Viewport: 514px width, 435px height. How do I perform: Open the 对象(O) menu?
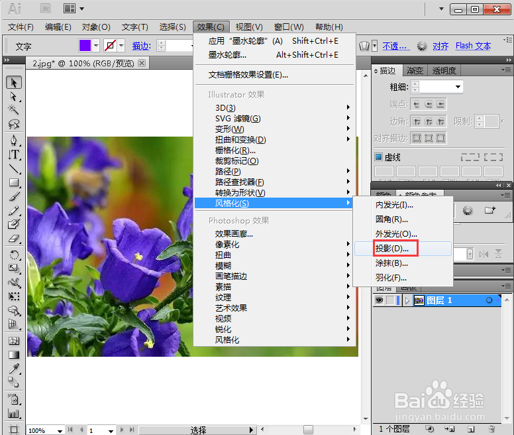[x=96, y=27]
